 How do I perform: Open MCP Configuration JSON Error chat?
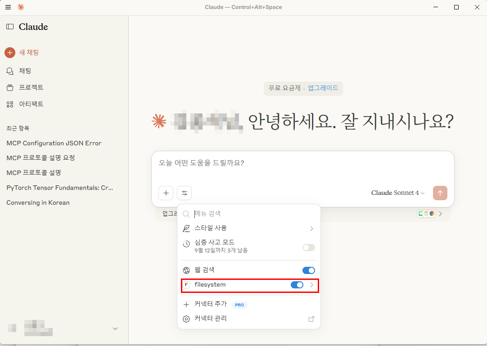[54, 143]
